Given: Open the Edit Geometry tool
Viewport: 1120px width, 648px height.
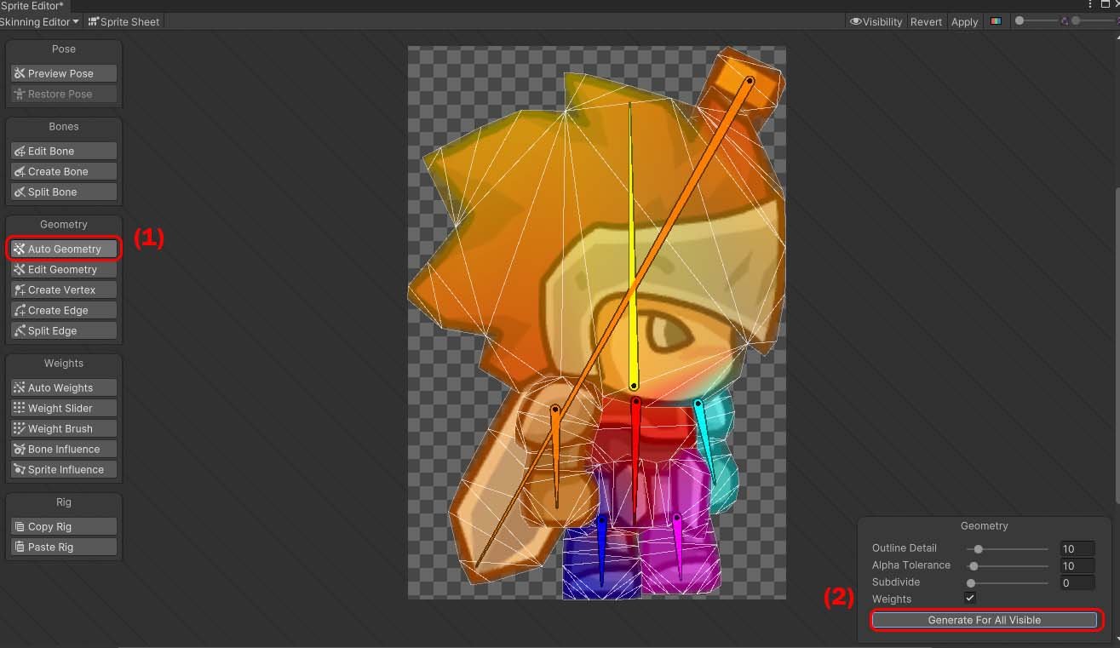Looking at the screenshot, I should point(64,269).
